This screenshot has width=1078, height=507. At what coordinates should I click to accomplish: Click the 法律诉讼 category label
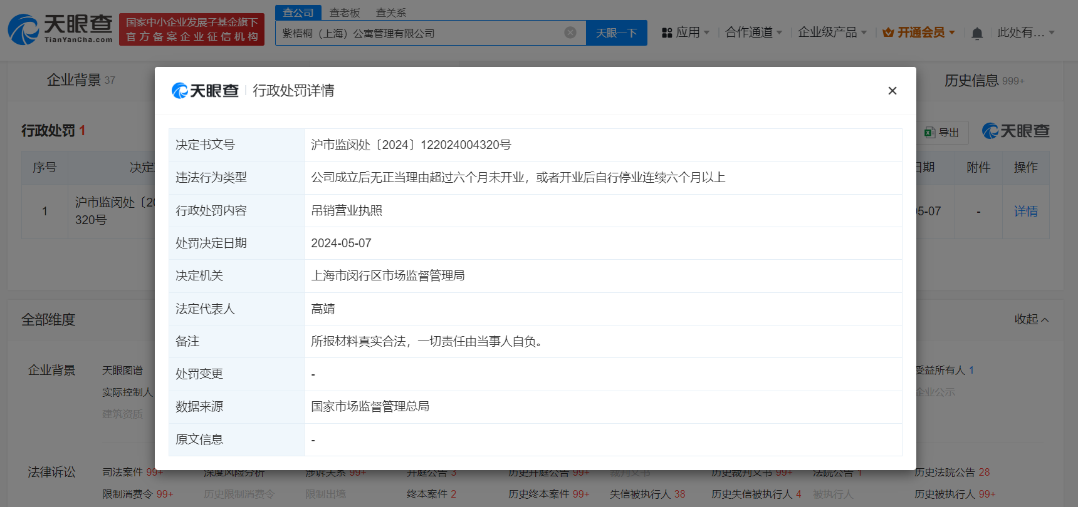click(x=51, y=472)
